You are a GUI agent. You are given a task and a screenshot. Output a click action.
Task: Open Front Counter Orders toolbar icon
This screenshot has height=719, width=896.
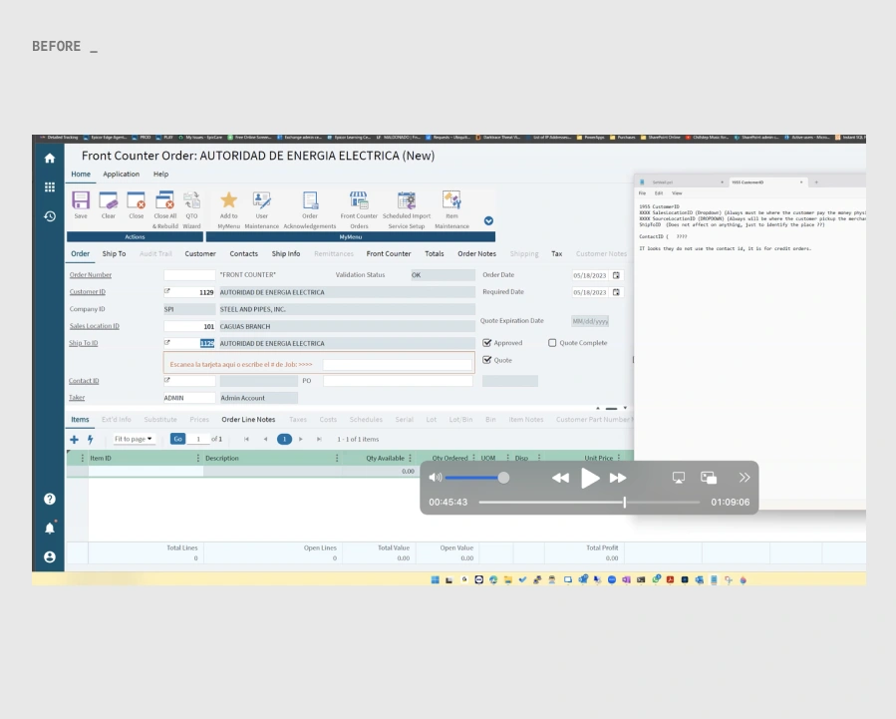(x=359, y=200)
